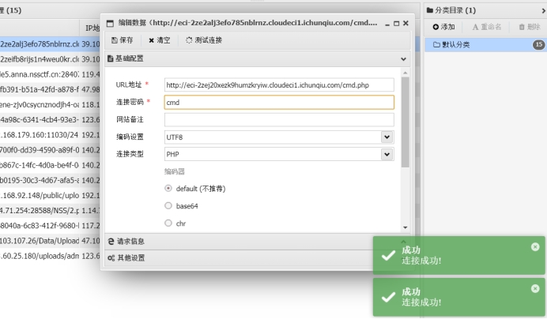The width and height of the screenshot is (547, 319).
Task: Click the dialog vertical scrollbar thumb
Action: click(x=405, y=122)
